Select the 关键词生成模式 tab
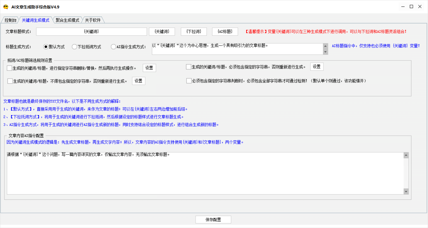This screenshot has width=428, height=228. tap(35, 20)
